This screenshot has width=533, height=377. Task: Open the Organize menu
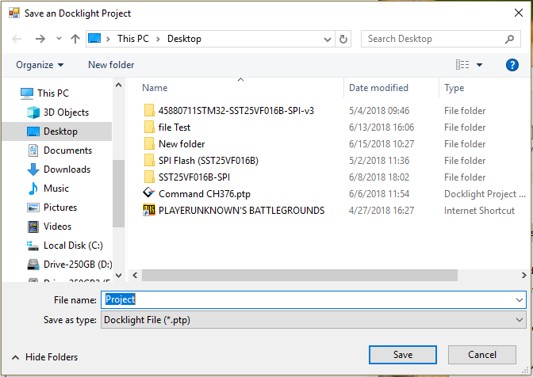point(40,65)
